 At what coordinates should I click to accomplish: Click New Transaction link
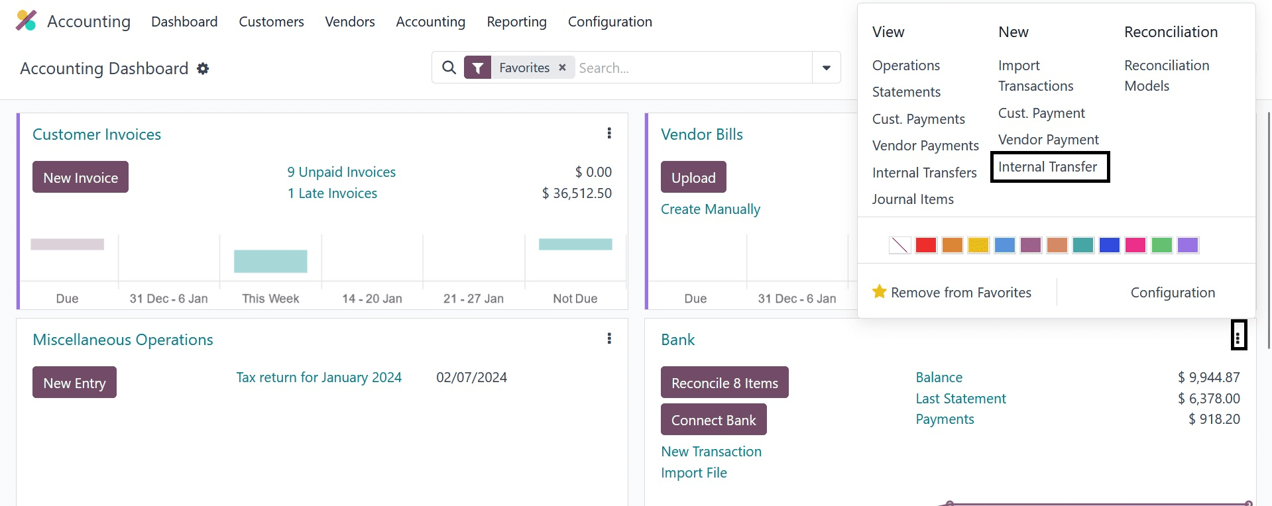pos(711,452)
